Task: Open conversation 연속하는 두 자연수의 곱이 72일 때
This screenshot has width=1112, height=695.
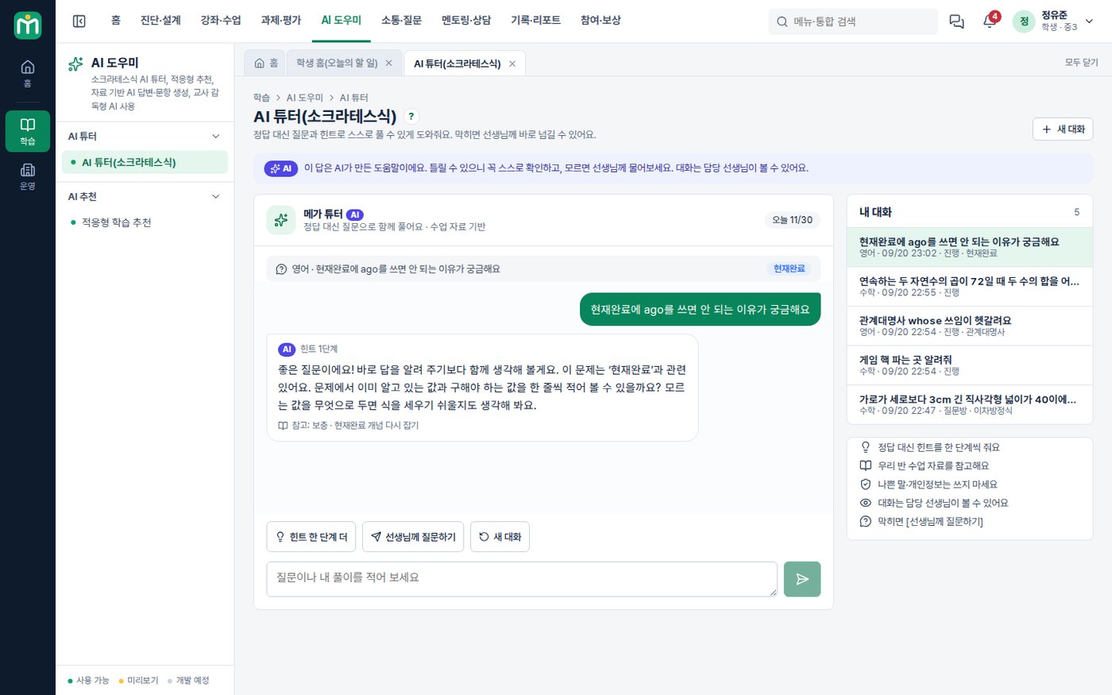Action: [970, 286]
